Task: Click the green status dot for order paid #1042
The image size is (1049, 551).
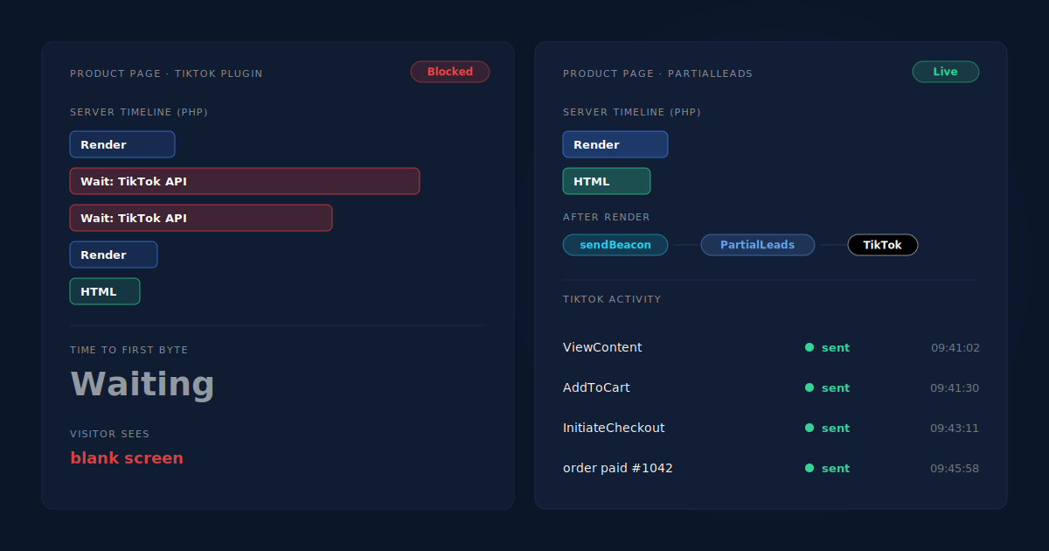Action: tap(809, 468)
